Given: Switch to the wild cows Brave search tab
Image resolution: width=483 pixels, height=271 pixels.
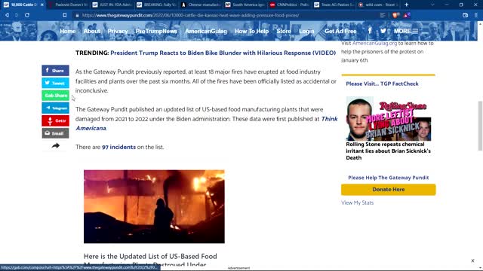Looking at the screenshot, I should point(378,5).
